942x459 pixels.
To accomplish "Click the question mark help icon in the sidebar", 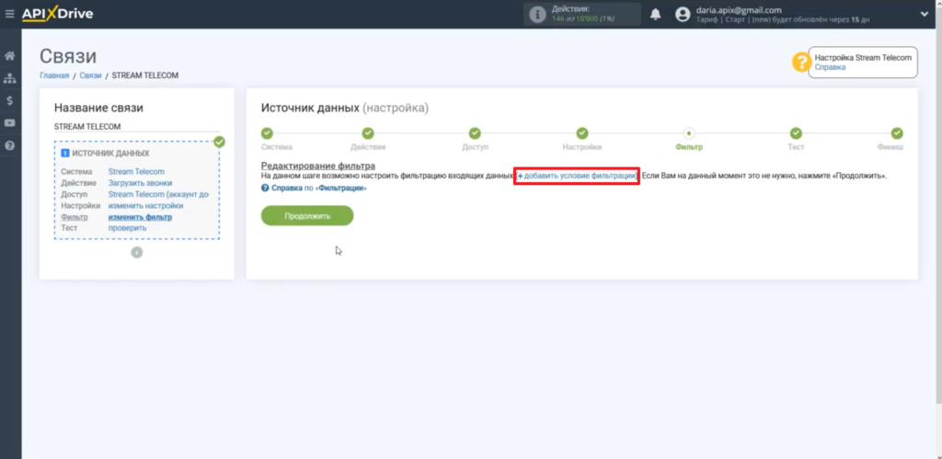I will pyautogui.click(x=10, y=145).
